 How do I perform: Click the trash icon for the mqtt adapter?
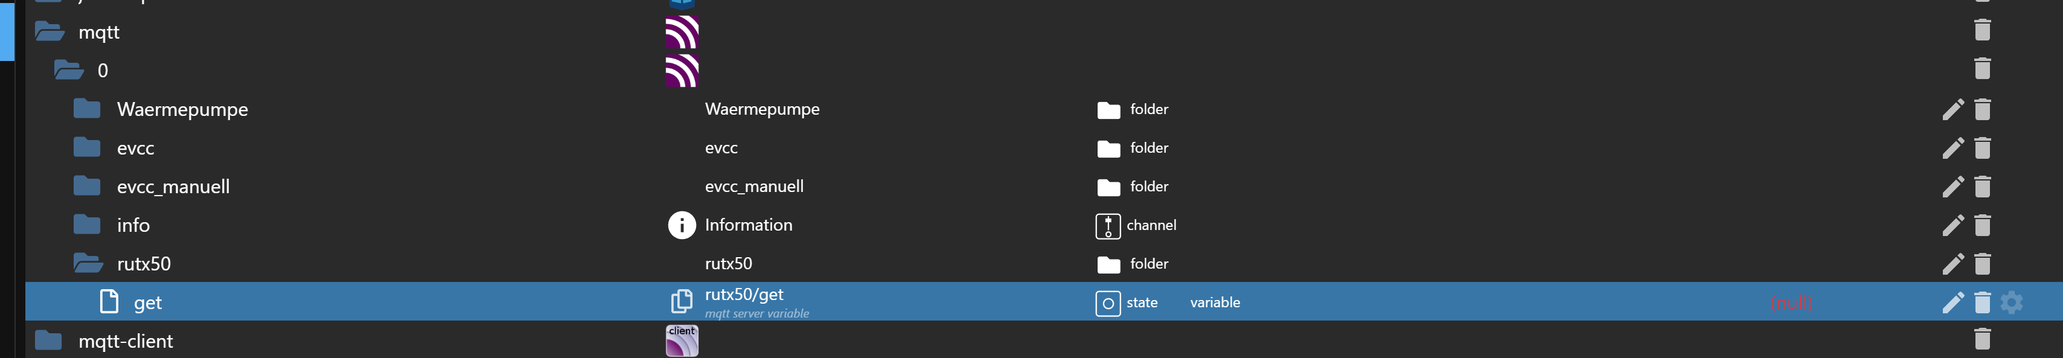pos(1982,30)
